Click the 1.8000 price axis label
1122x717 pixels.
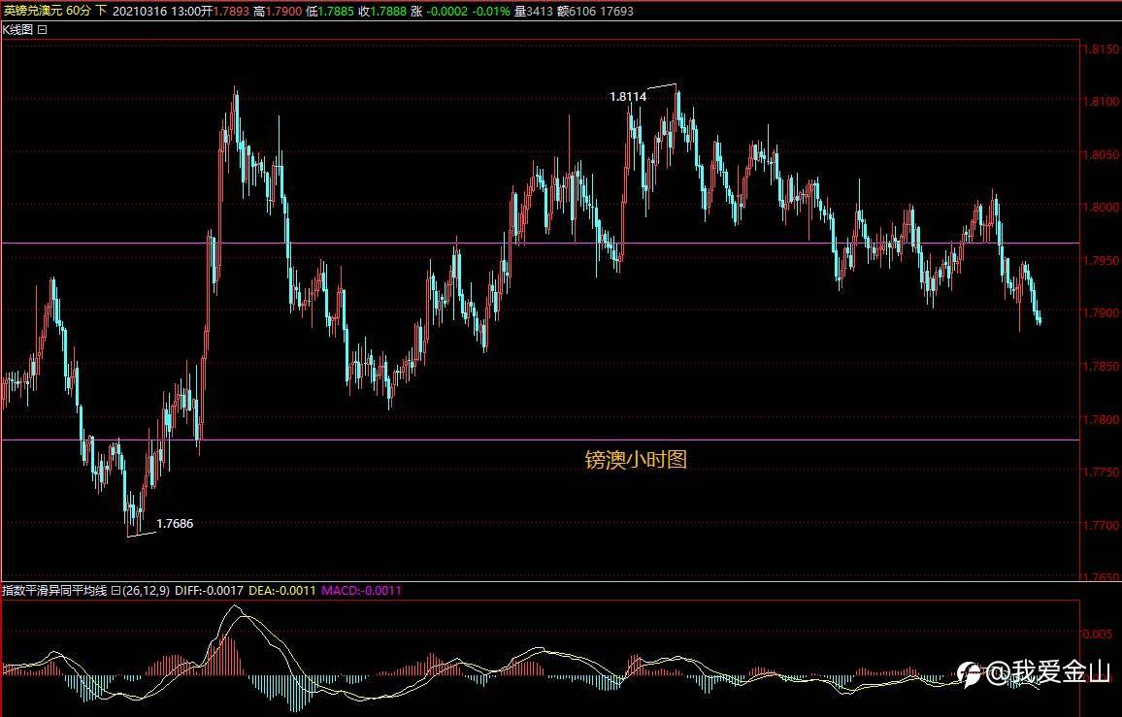tap(1101, 207)
